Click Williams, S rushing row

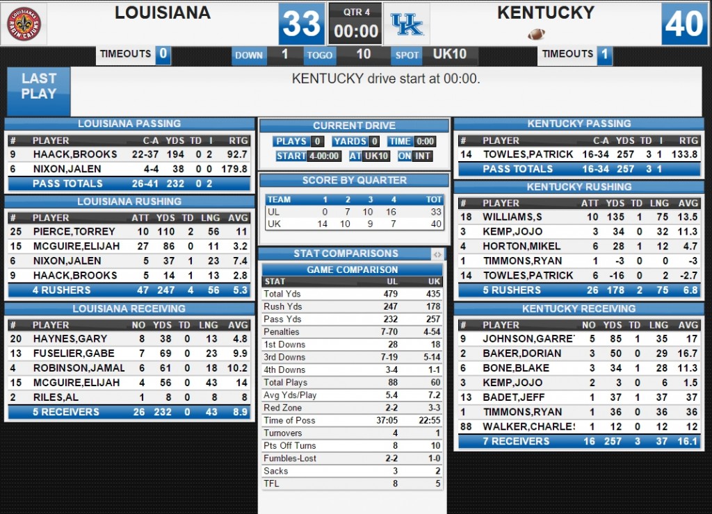(579, 217)
